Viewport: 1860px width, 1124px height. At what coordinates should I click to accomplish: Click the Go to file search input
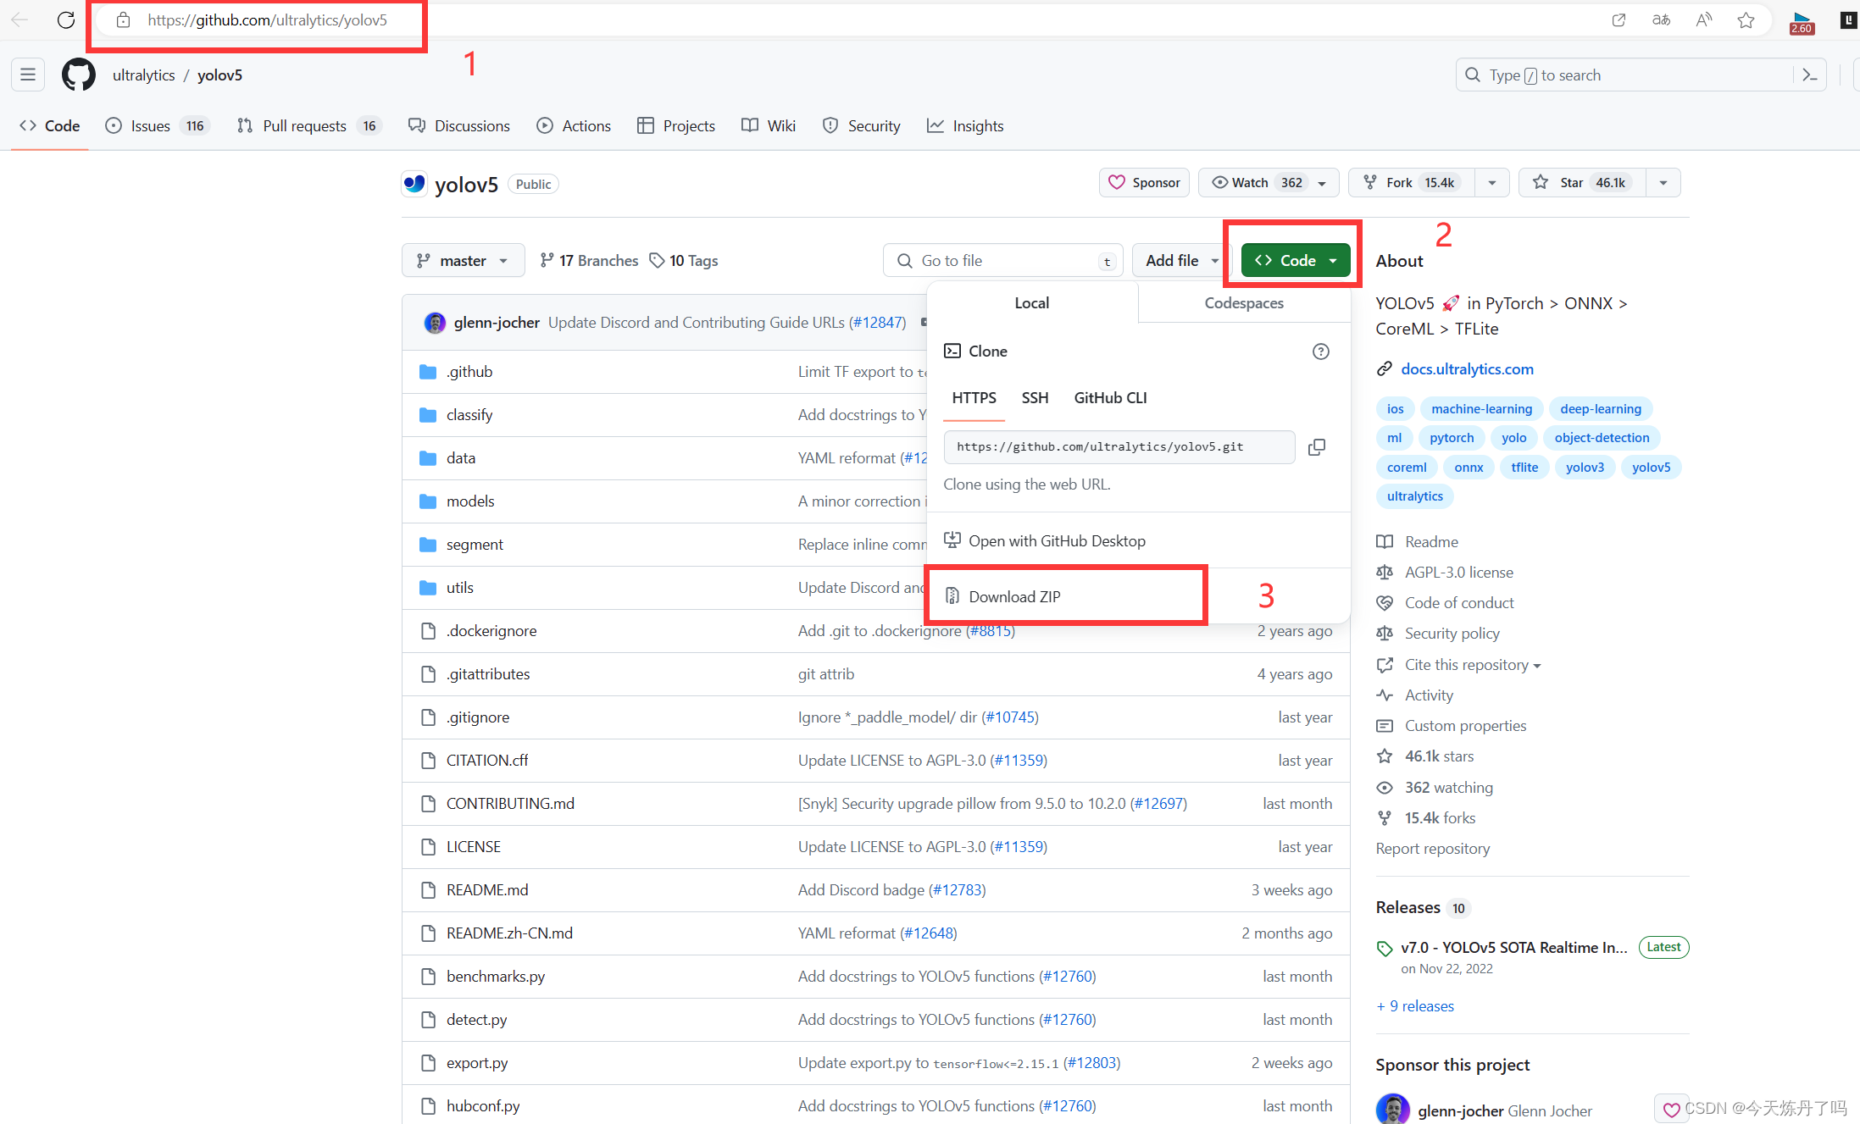(1002, 259)
